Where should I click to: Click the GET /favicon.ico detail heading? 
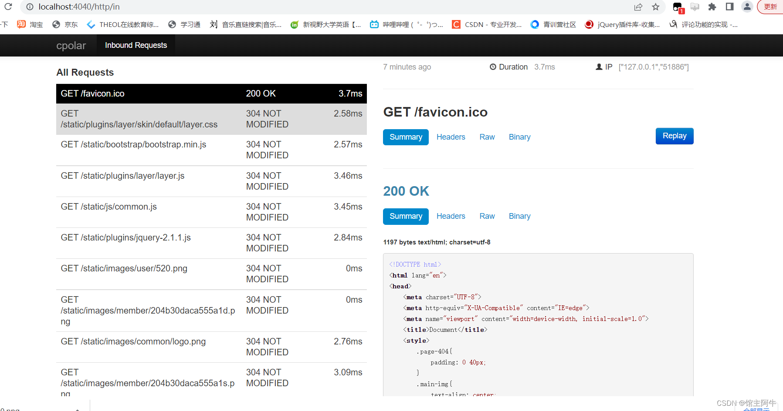pyautogui.click(x=435, y=112)
